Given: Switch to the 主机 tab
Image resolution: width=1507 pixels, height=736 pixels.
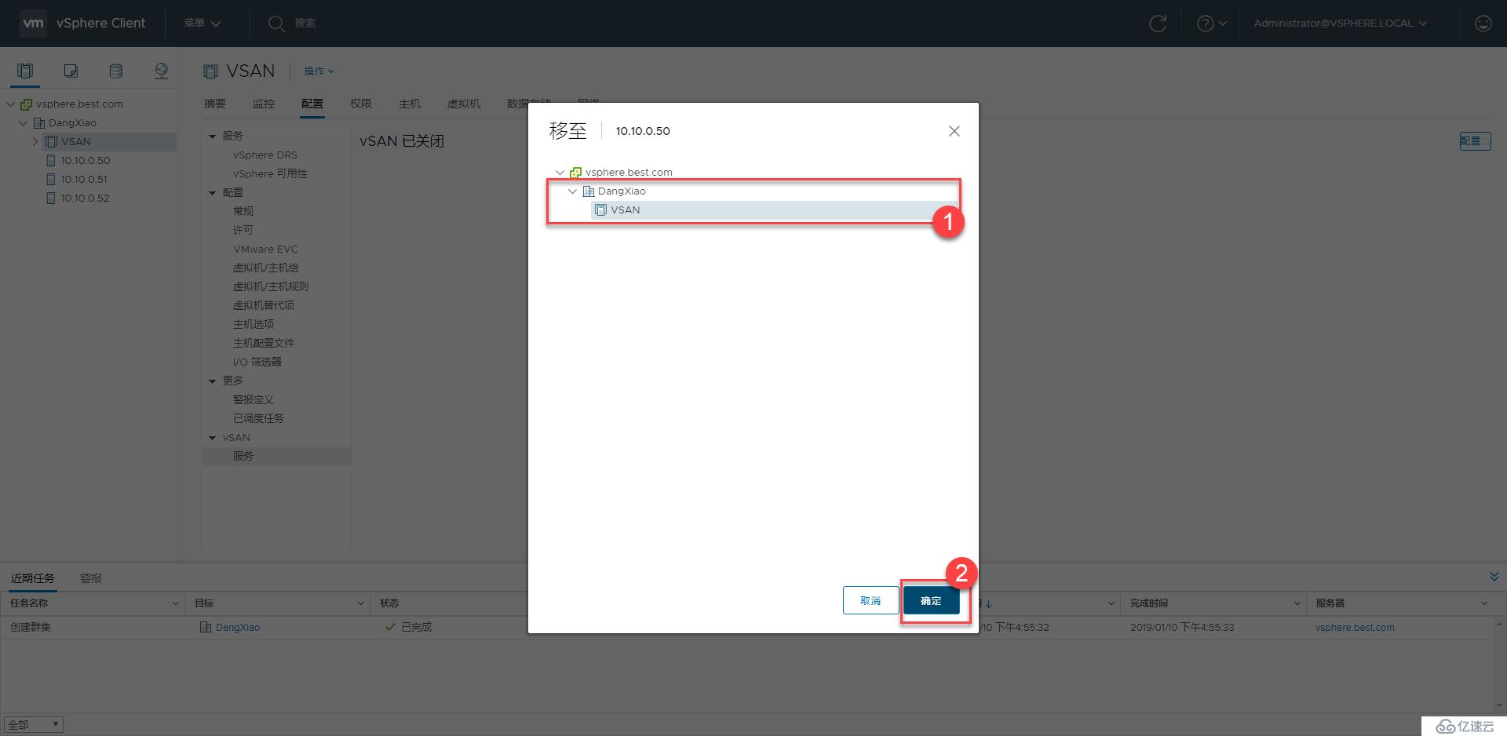Looking at the screenshot, I should tap(409, 104).
